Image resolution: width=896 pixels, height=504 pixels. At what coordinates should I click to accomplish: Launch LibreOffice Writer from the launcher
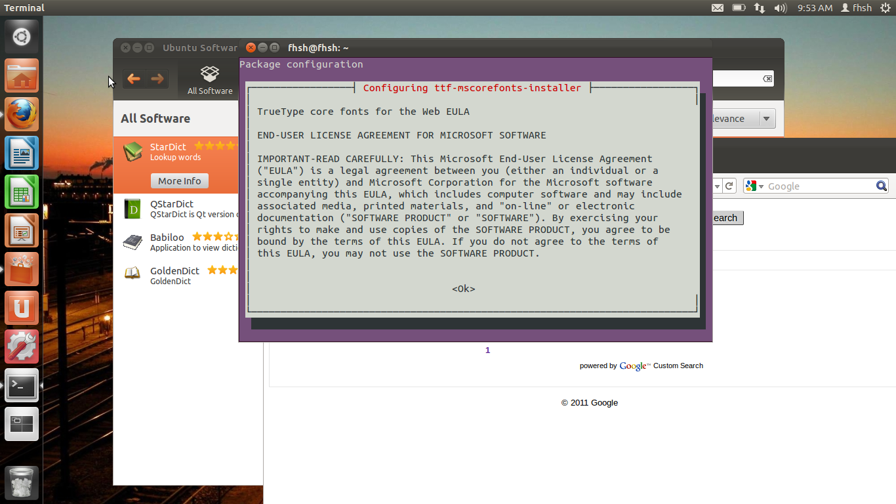click(22, 153)
